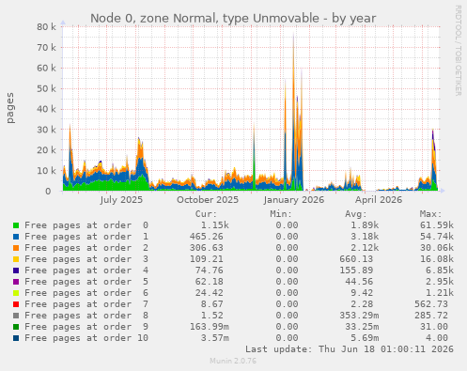Click the Avg value 353.29m
Image resolution: width=467 pixels, height=371 pixels.
(359, 316)
